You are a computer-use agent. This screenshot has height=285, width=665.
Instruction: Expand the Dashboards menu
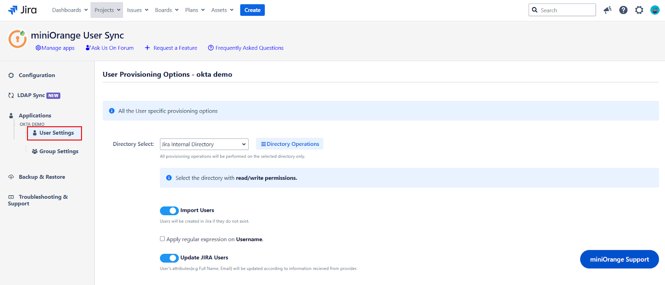[x=70, y=10]
